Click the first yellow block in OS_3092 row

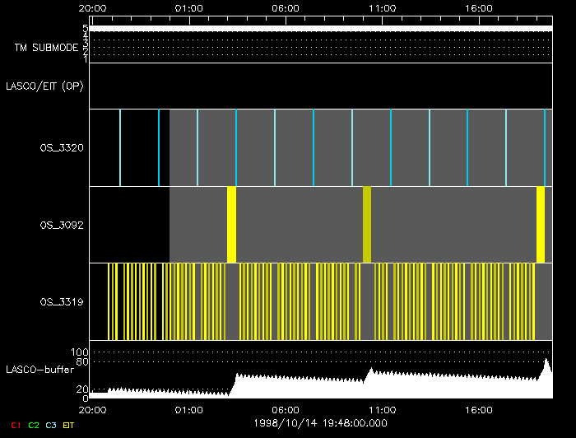click(231, 225)
